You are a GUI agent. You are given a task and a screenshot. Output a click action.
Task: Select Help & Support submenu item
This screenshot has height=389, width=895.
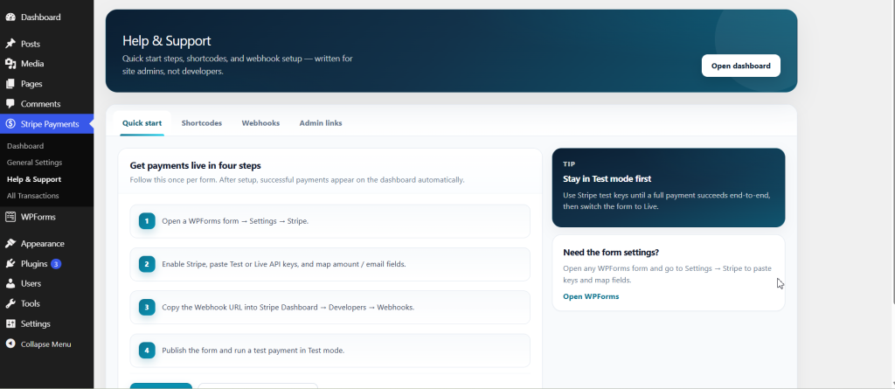34,179
